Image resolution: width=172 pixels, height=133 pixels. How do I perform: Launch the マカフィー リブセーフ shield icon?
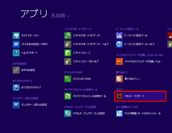119,96
